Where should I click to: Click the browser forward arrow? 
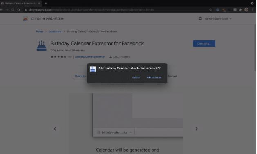[7, 10]
